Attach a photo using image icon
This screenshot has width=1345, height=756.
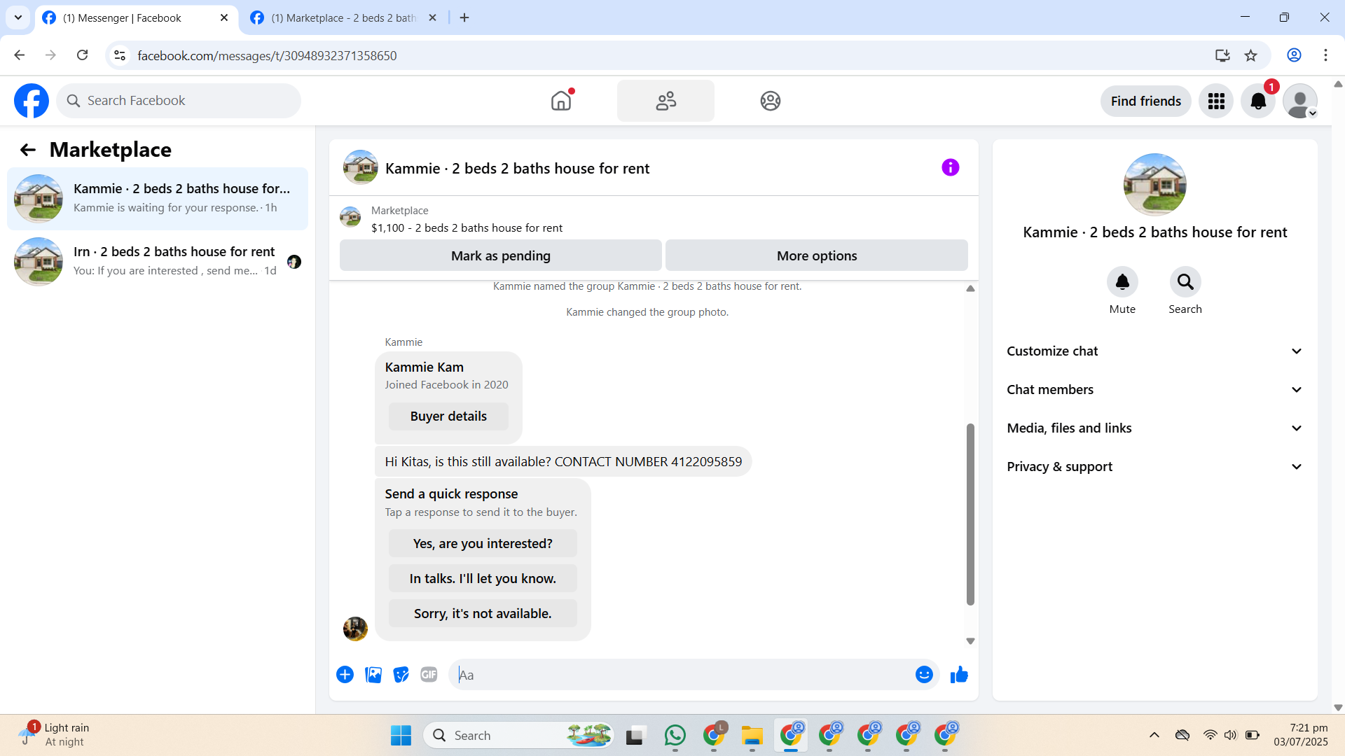373,675
